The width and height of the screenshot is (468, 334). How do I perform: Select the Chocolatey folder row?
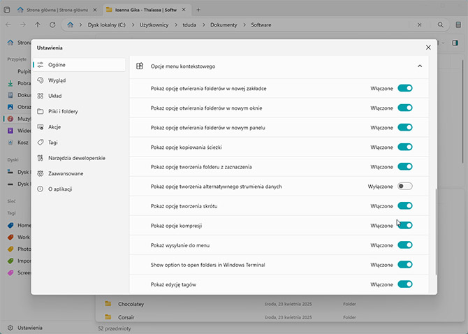pyautogui.click(x=279, y=304)
